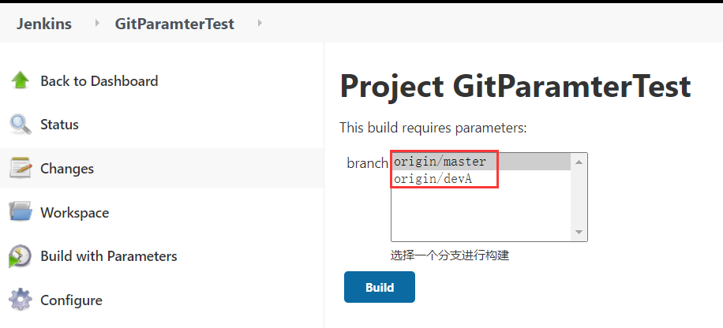This screenshot has height=328, width=723.
Task: Open the Status sidebar item
Action: (59, 125)
